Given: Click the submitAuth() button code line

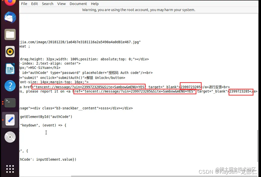Looking at the screenshot, I should [x=72, y=78].
